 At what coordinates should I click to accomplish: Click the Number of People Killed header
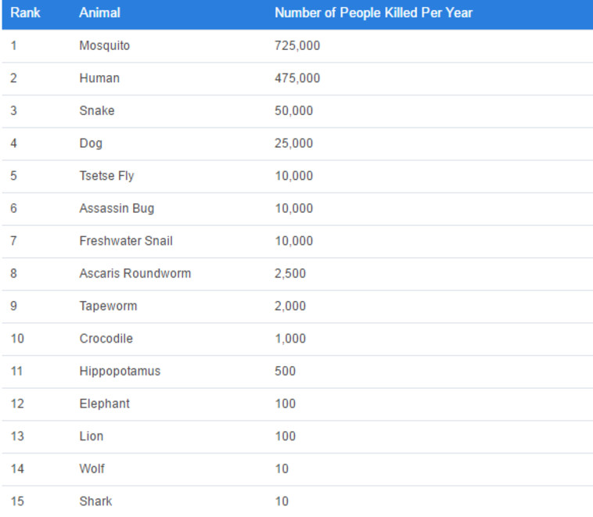click(x=373, y=13)
